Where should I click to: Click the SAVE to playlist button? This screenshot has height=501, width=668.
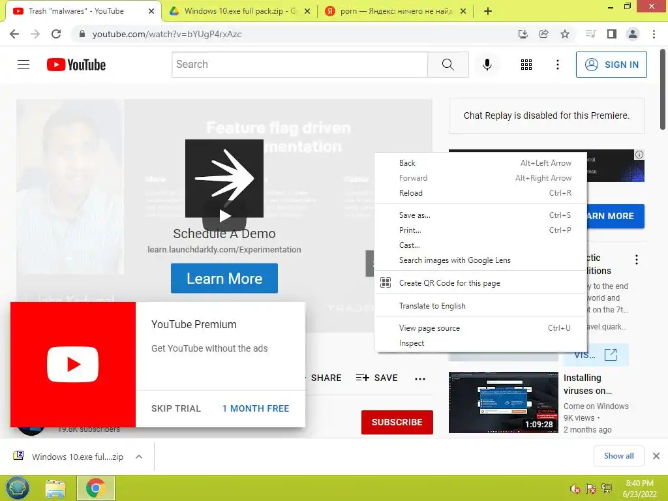(x=377, y=378)
